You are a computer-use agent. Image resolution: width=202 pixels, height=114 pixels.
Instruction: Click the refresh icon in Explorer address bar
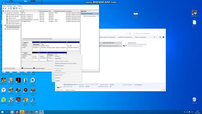coord(130,34)
